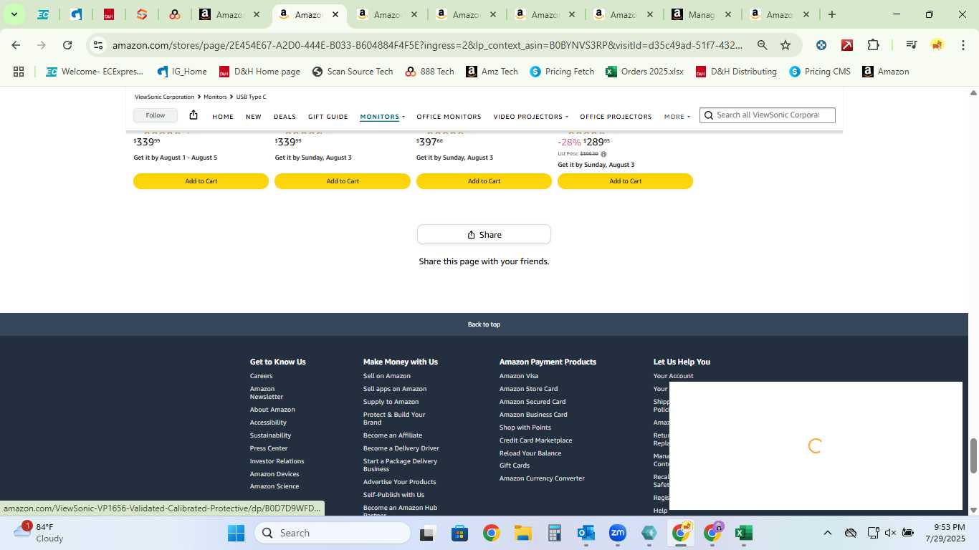Click the browser address bar URL
The image size is (979, 550).
point(427,45)
